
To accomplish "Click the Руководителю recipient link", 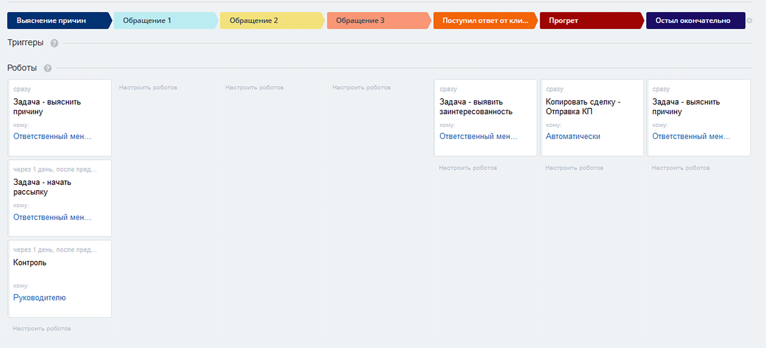I will coord(39,298).
